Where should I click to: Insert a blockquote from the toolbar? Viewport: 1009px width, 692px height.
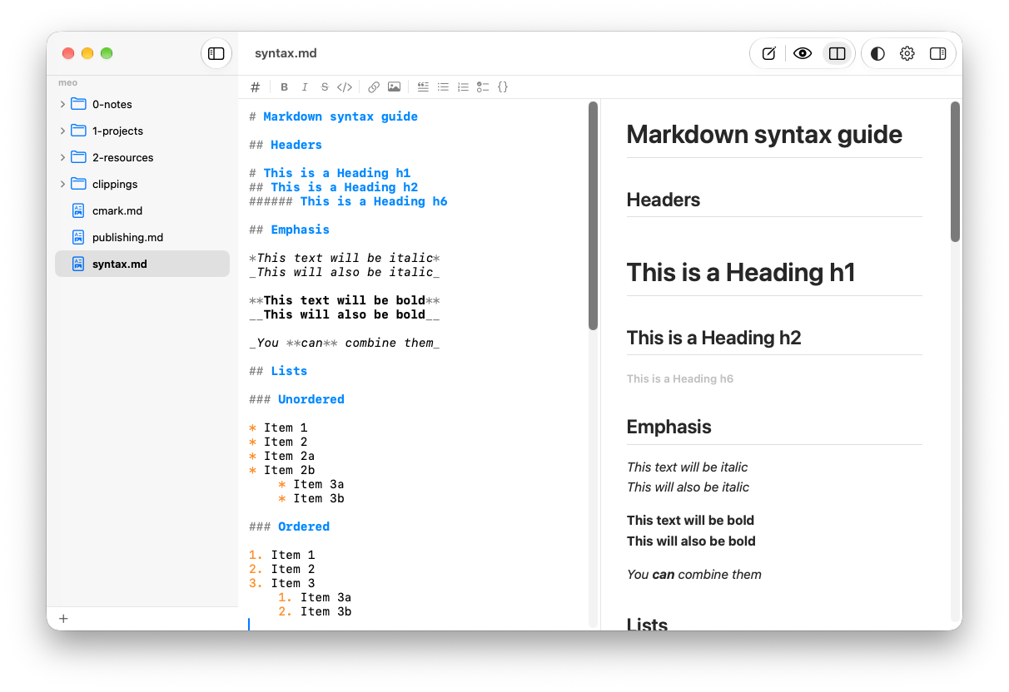pos(423,87)
